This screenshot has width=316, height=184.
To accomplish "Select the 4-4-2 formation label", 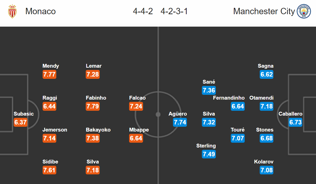I will click(x=143, y=11).
